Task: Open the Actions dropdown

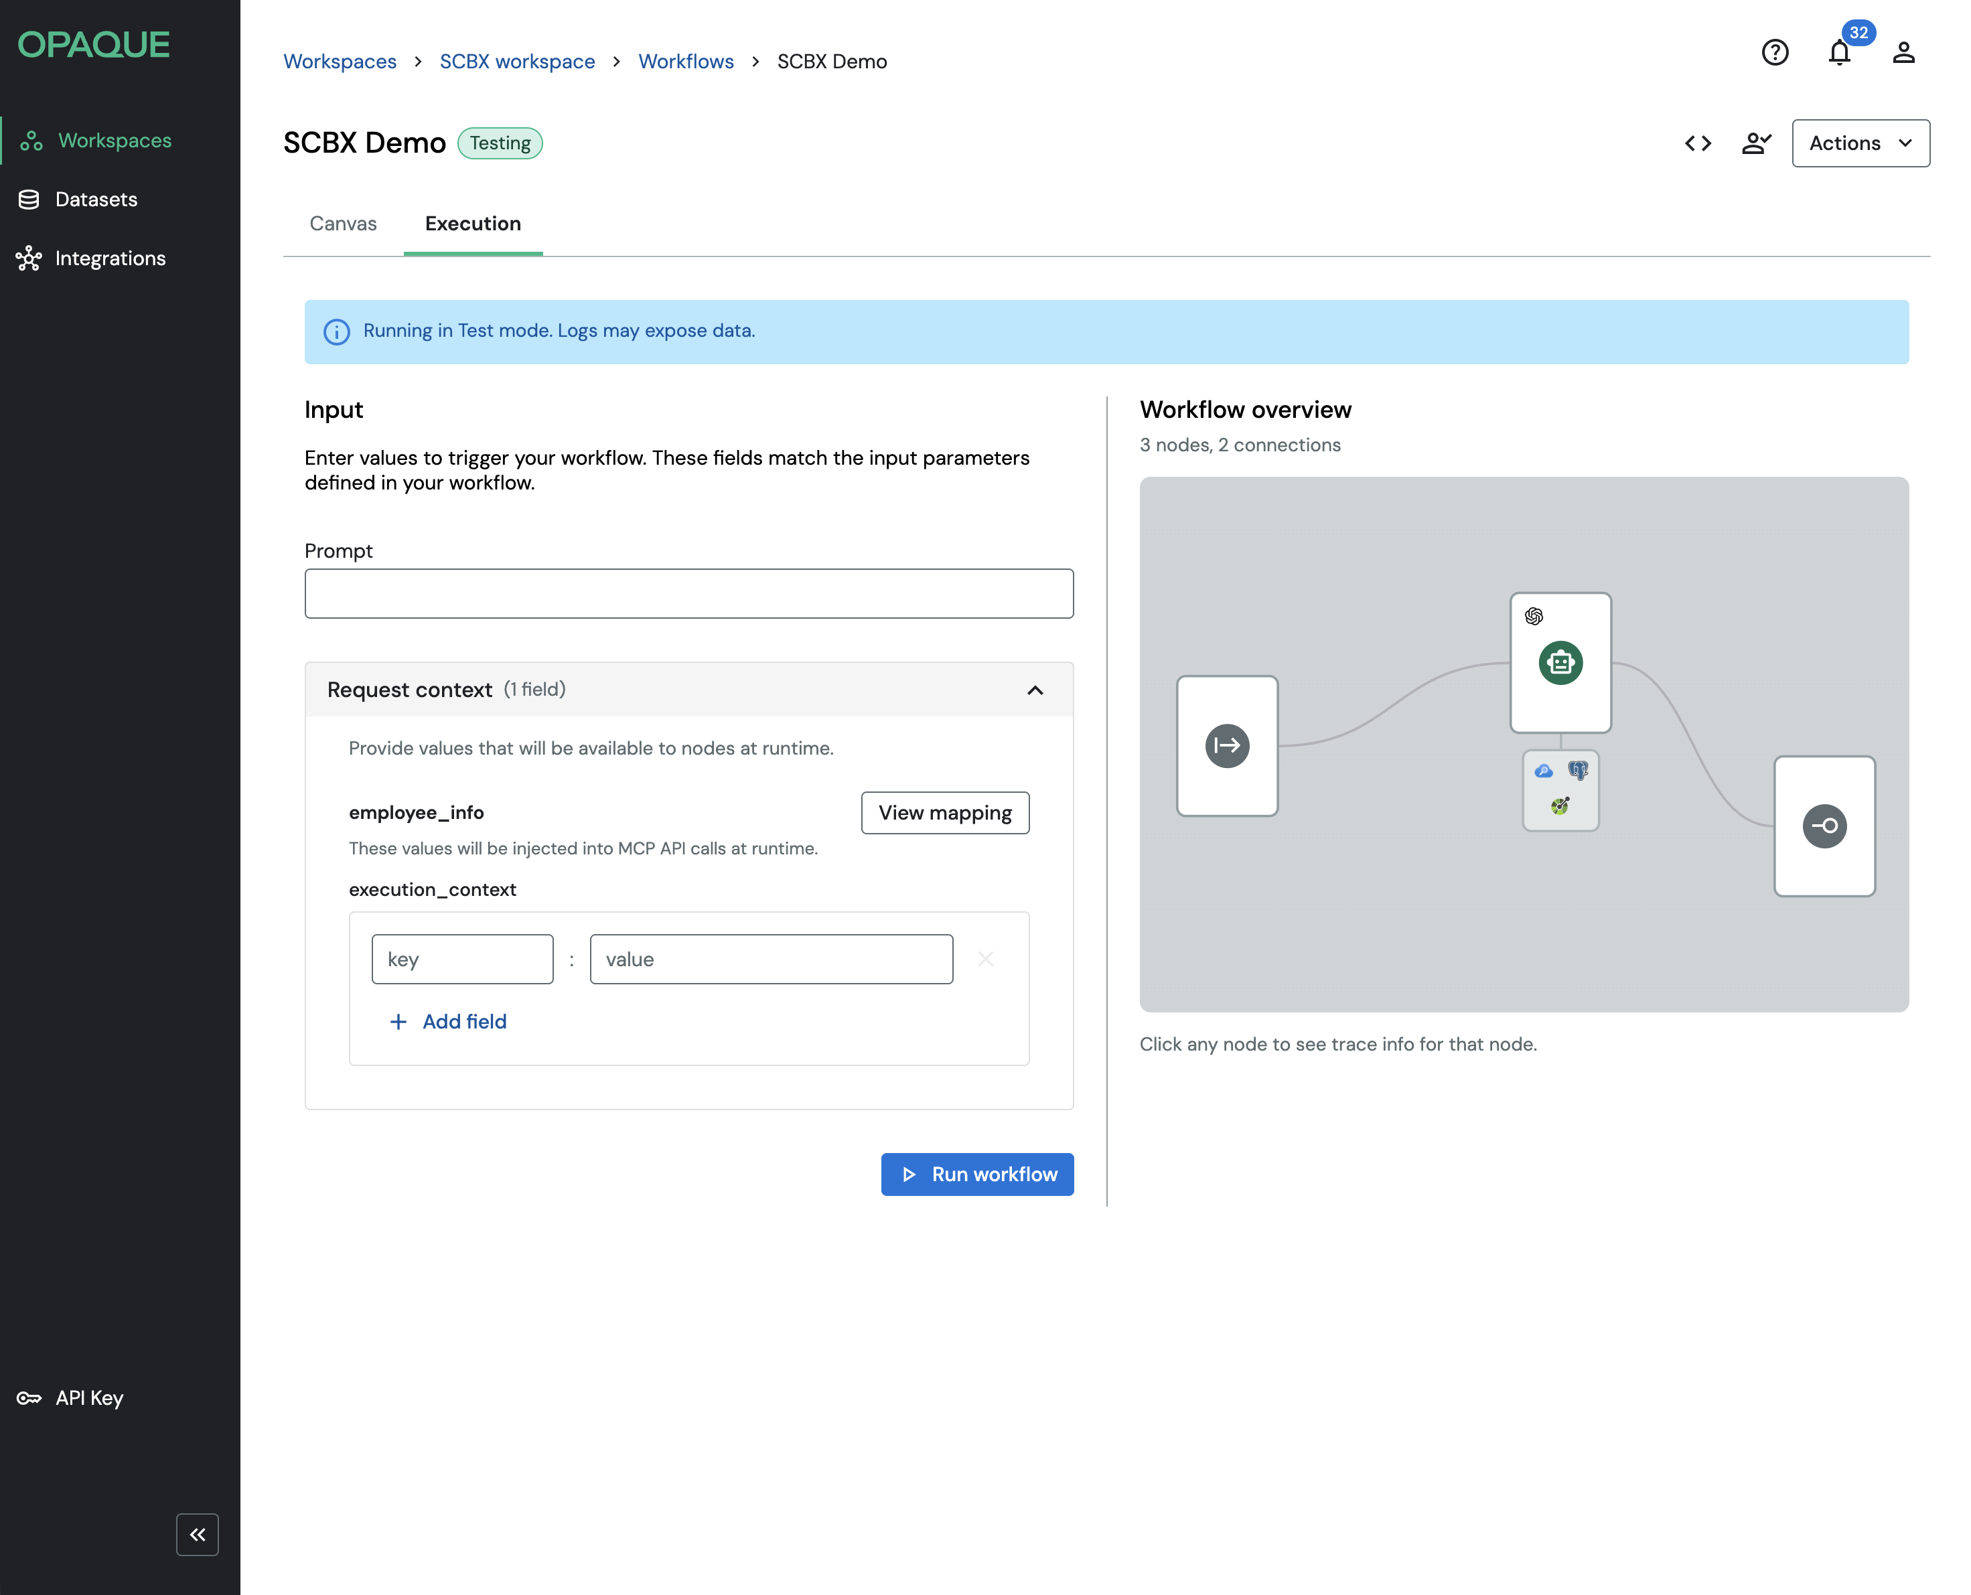Action: [x=1860, y=143]
